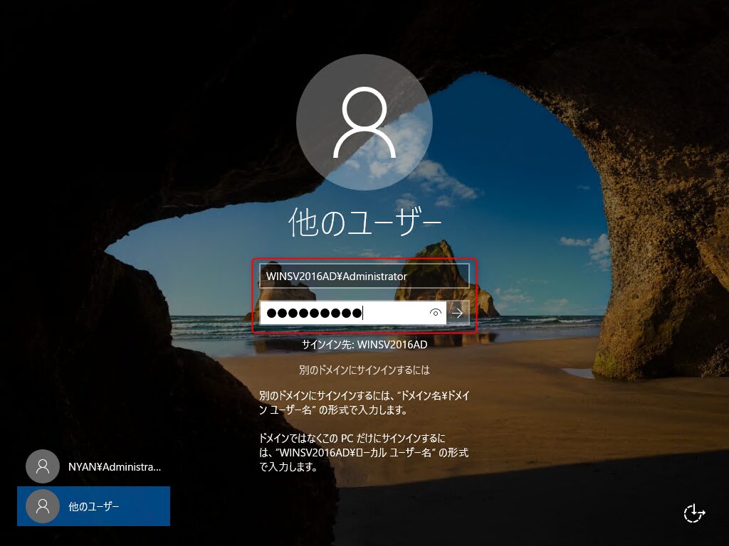Click the NYAN¥Administrator account avatar icon
The image size is (729, 546).
tap(43, 467)
